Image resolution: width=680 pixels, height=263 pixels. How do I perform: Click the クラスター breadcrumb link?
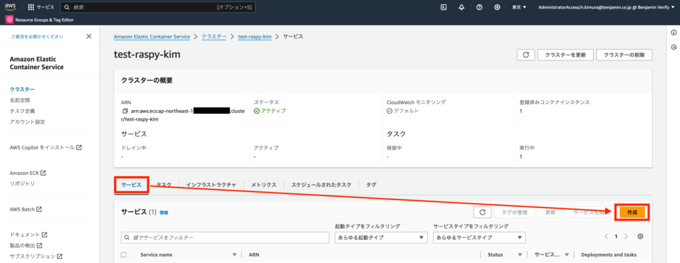214,37
